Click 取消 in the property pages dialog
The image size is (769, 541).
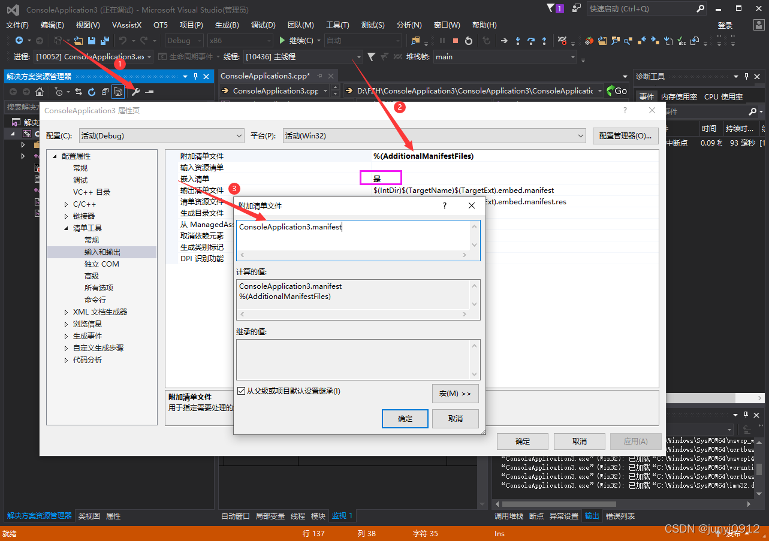[x=580, y=442]
